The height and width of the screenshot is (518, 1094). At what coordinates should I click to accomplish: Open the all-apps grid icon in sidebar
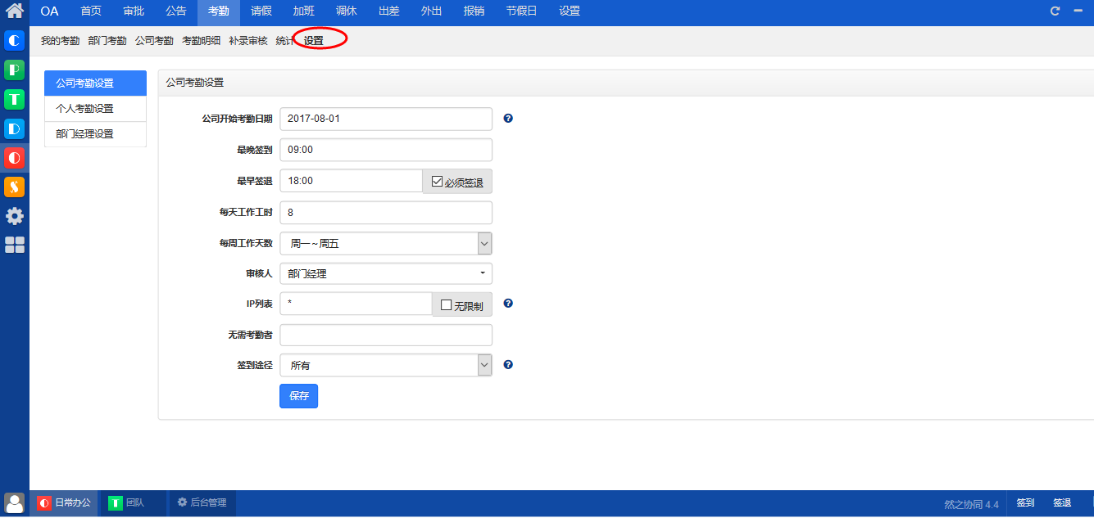(15, 245)
